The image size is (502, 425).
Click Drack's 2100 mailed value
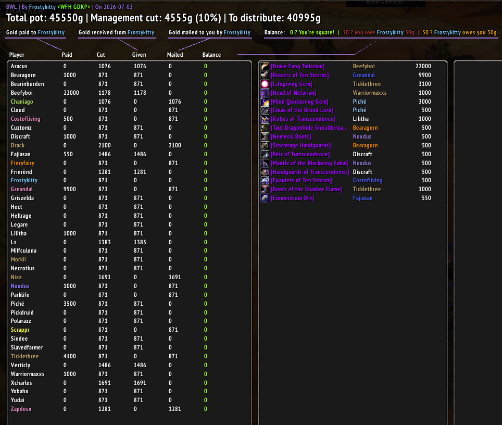click(175, 145)
